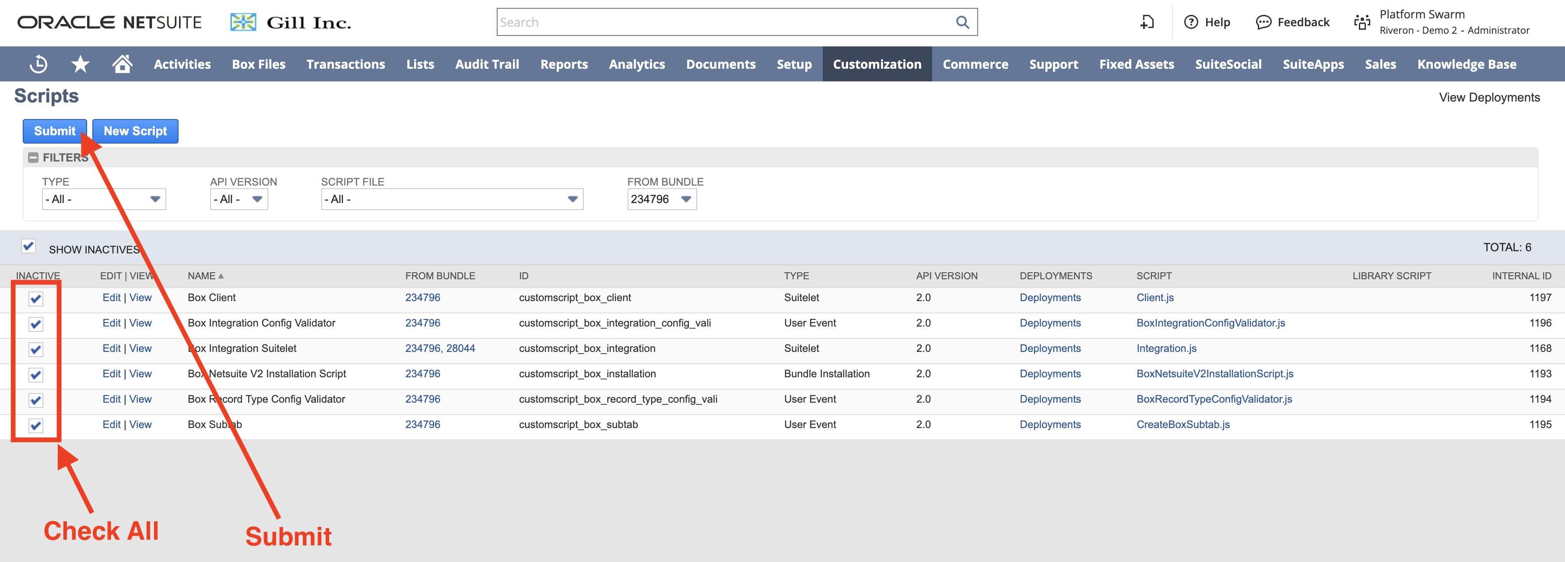Open BoxRecordTypeConfigValidator.js file link
The height and width of the screenshot is (562, 1565).
click(1214, 399)
